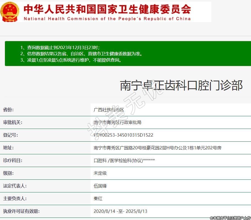This screenshot has width=251, height=220.
Task: Select the second notice about provincial data
Action: coord(81,54)
